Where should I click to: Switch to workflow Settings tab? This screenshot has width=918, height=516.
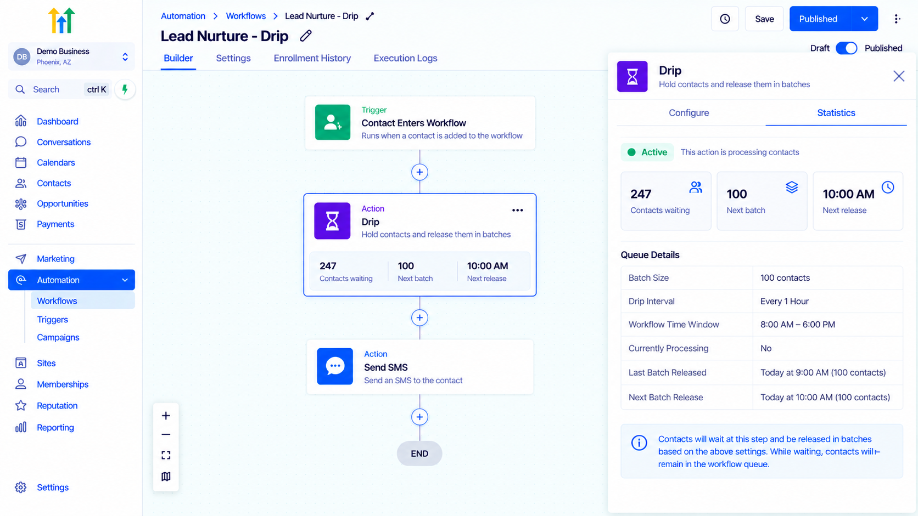[233, 58]
